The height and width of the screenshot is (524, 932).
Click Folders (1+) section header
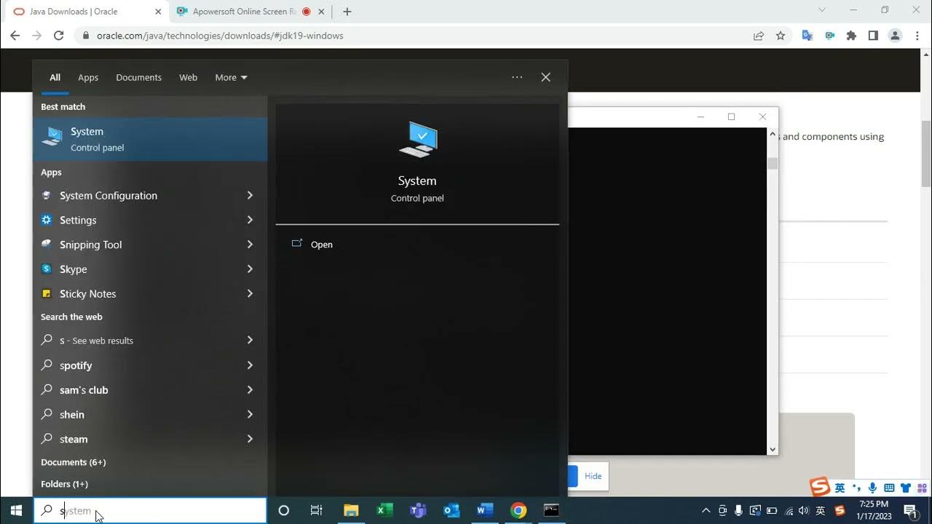(64, 484)
